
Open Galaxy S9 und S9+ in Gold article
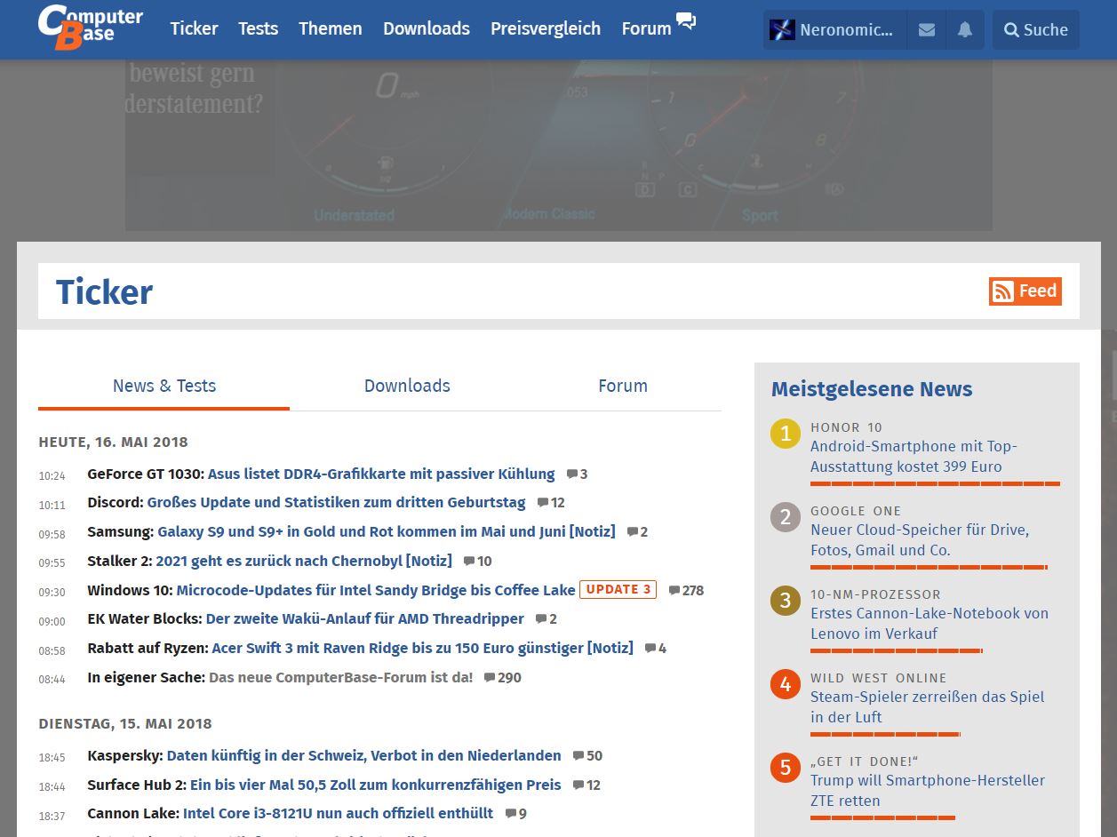[387, 532]
